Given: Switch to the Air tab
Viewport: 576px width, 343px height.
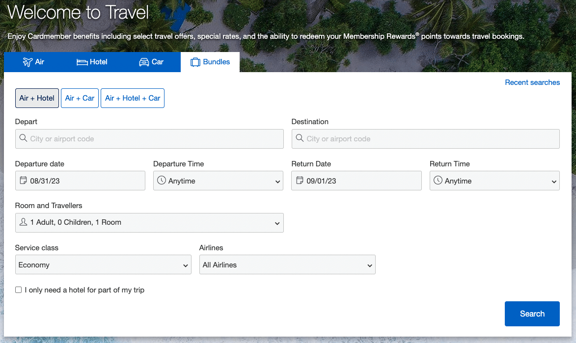Looking at the screenshot, I should (x=34, y=62).
